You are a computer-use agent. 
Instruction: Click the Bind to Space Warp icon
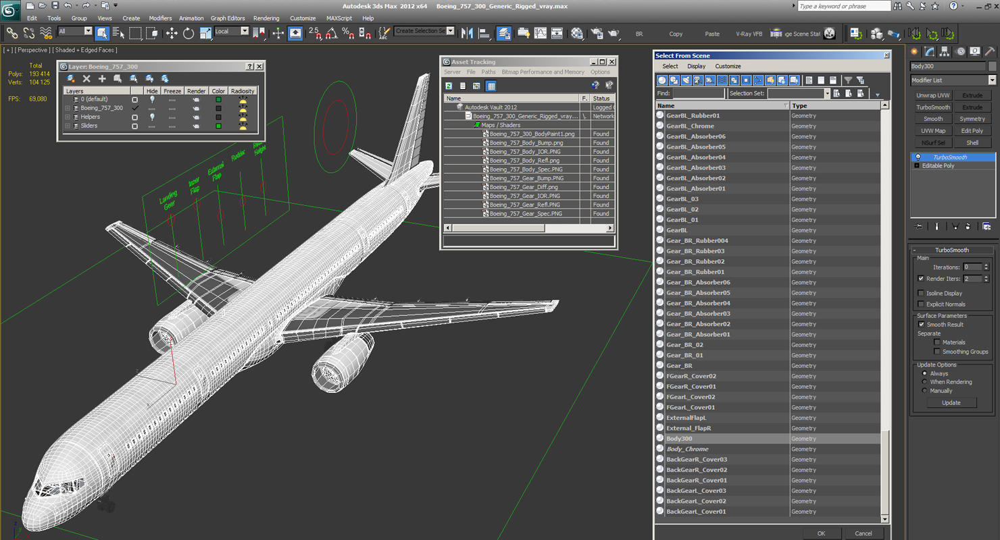46,33
